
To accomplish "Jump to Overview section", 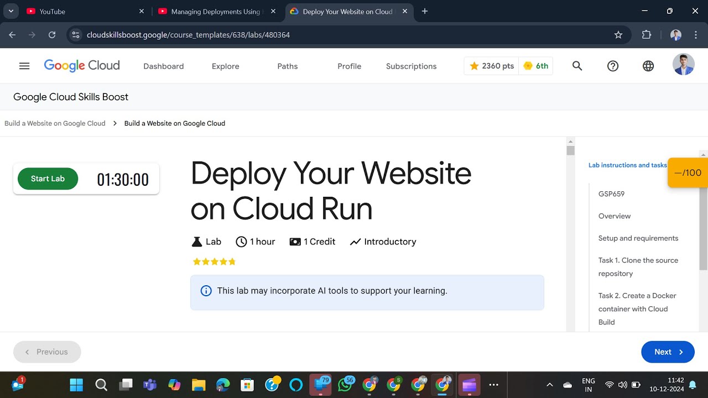I will (615, 216).
